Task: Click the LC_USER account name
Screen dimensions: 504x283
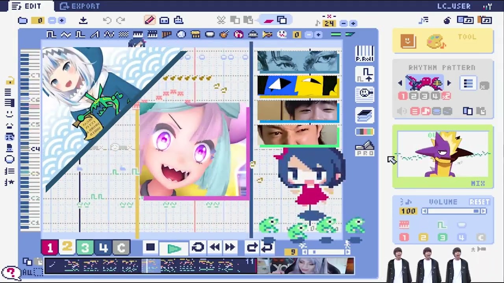Action: [454, 6]
